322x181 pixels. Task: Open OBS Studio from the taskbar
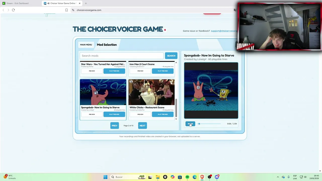(x=210, y=177)
